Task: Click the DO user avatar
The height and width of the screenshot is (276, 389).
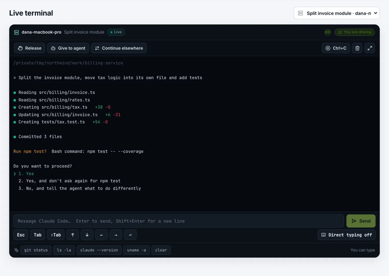Action: (x=328, y=32)
